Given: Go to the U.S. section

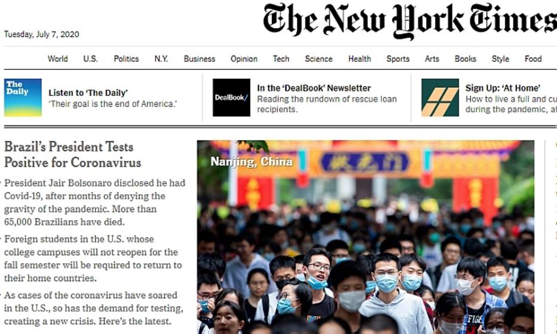Looking at the screenshot, I should [x=90, y=59].
